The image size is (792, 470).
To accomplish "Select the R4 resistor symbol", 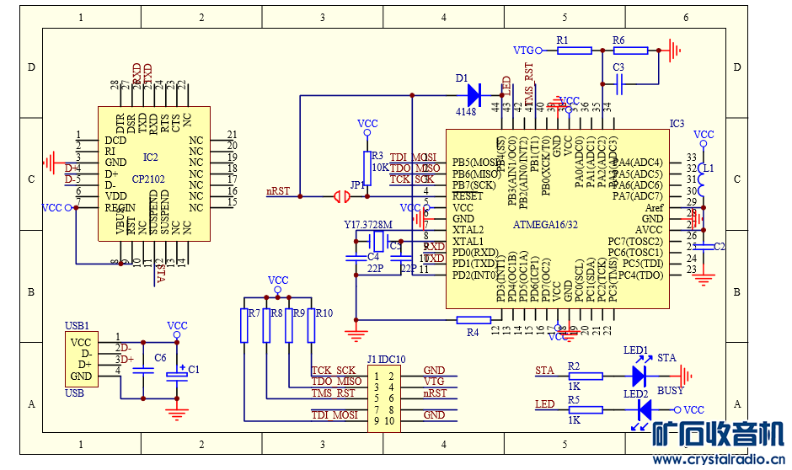I will 474,319.
